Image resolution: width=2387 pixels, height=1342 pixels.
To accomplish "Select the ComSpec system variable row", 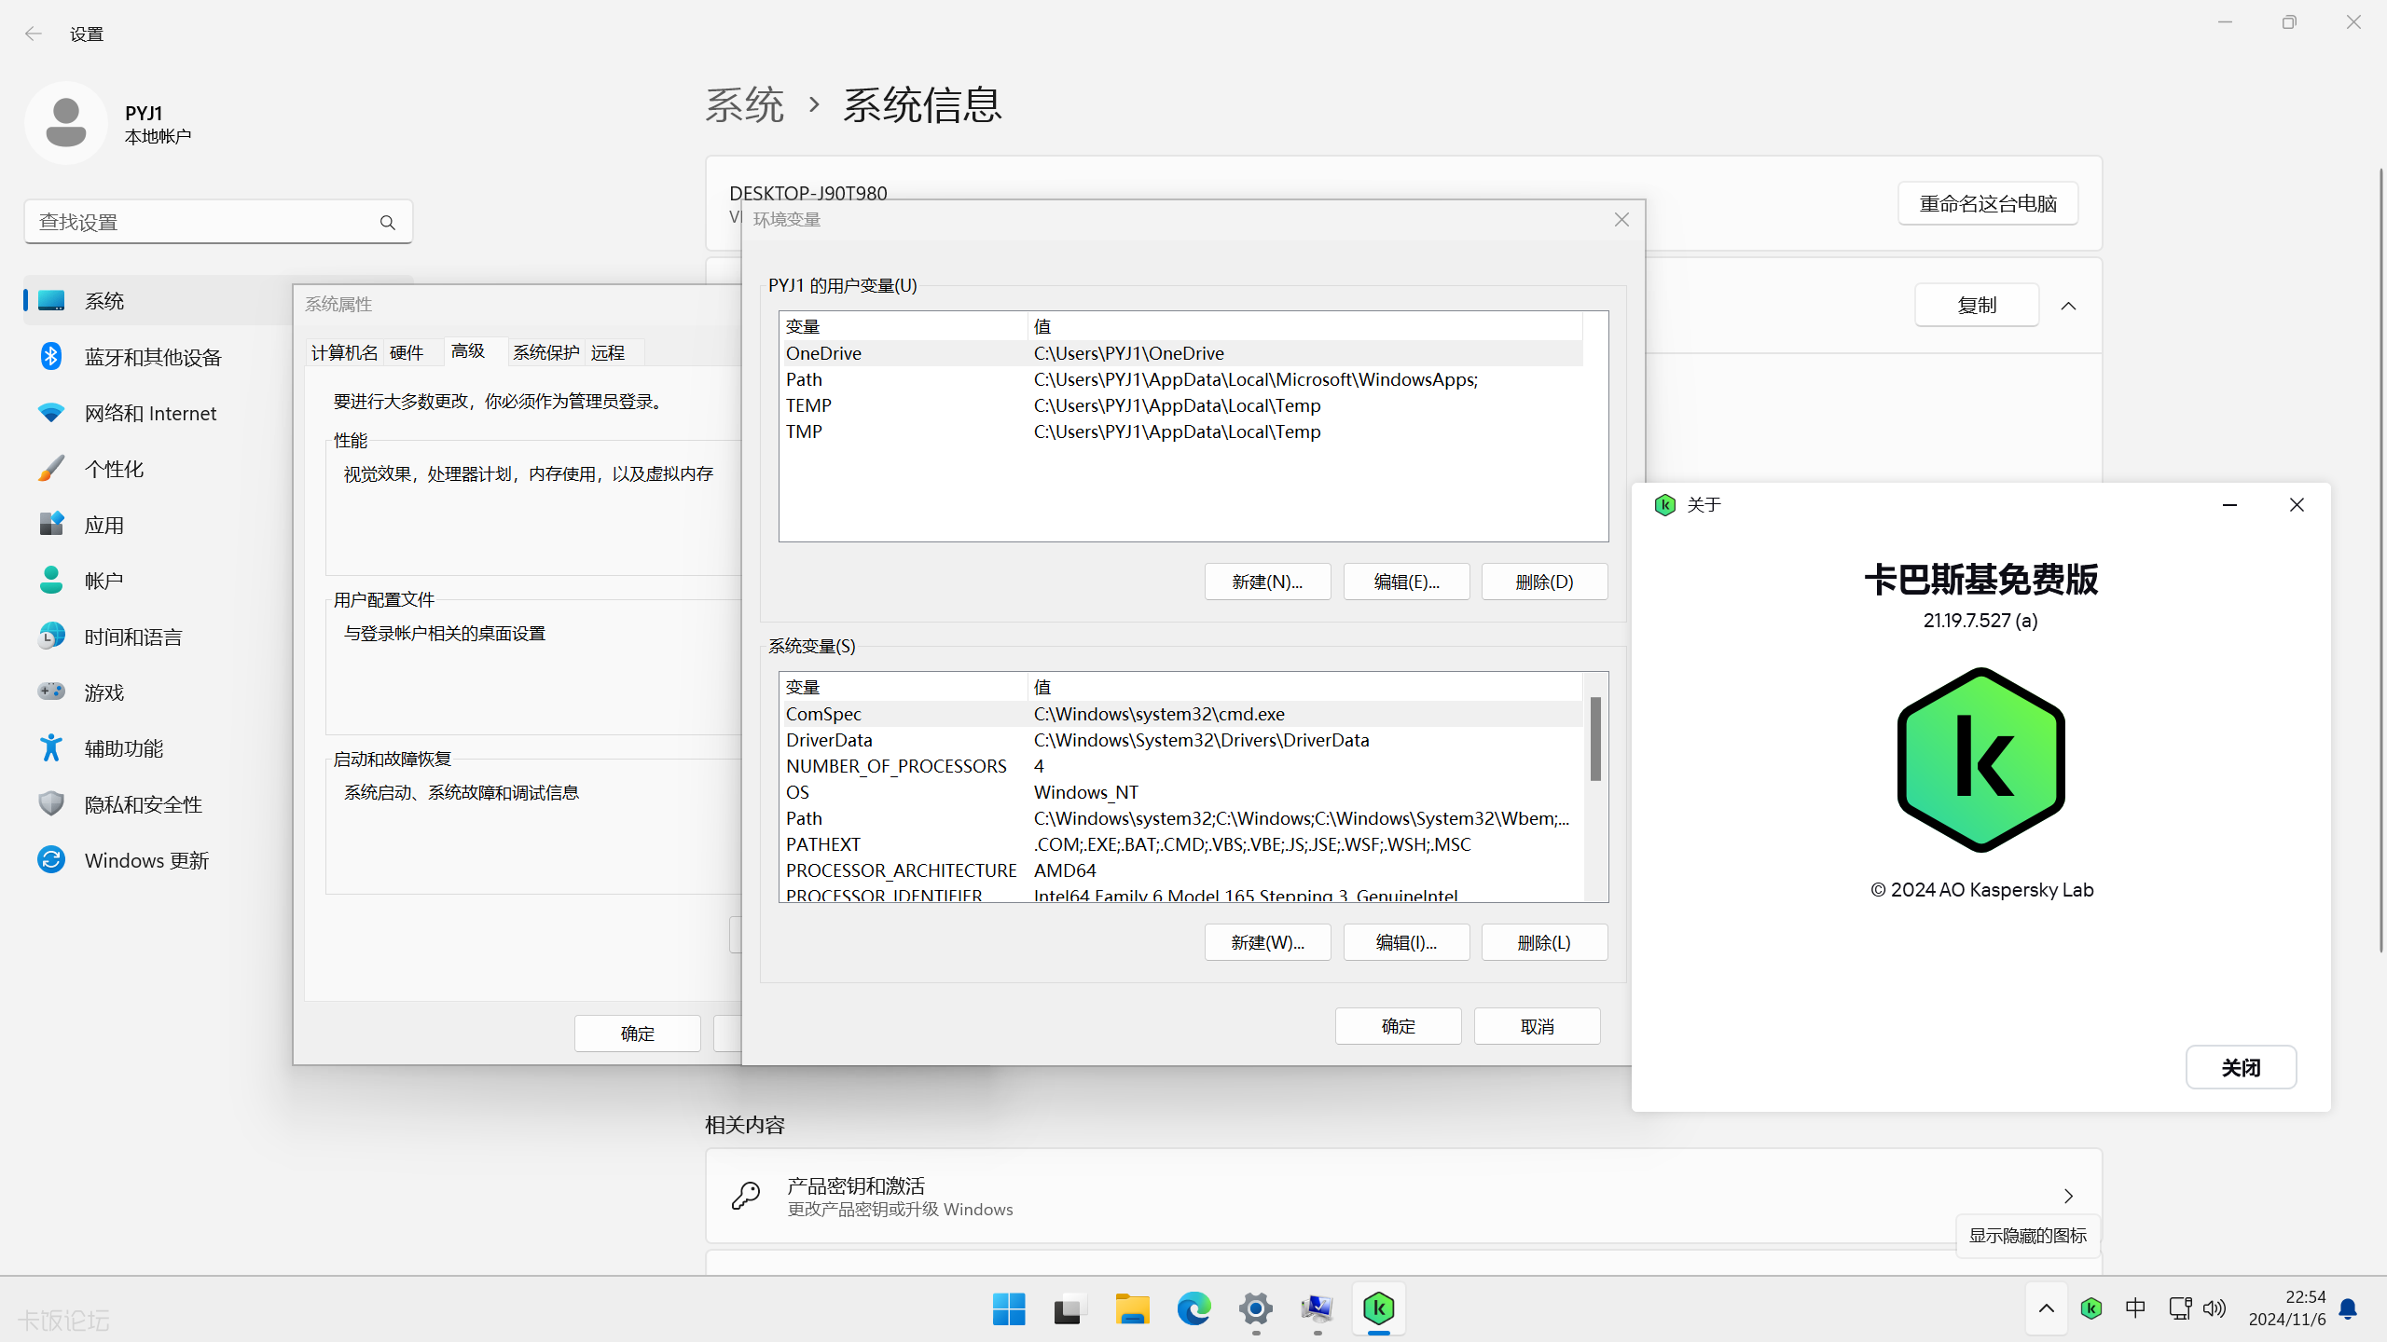I will point(1181,714).
